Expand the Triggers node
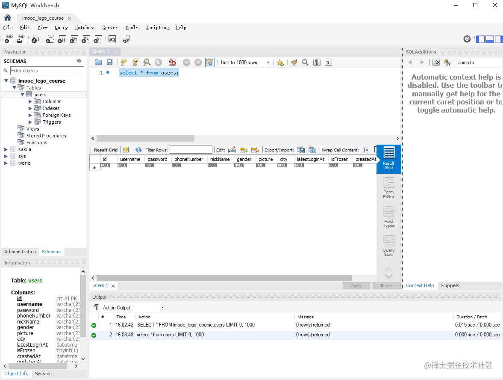This screenshot has height=380, width=503. 30,122
